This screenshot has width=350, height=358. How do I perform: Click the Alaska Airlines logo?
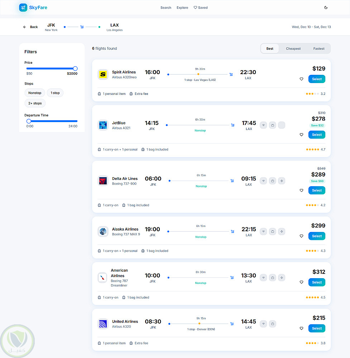click(x=103, y=232)
